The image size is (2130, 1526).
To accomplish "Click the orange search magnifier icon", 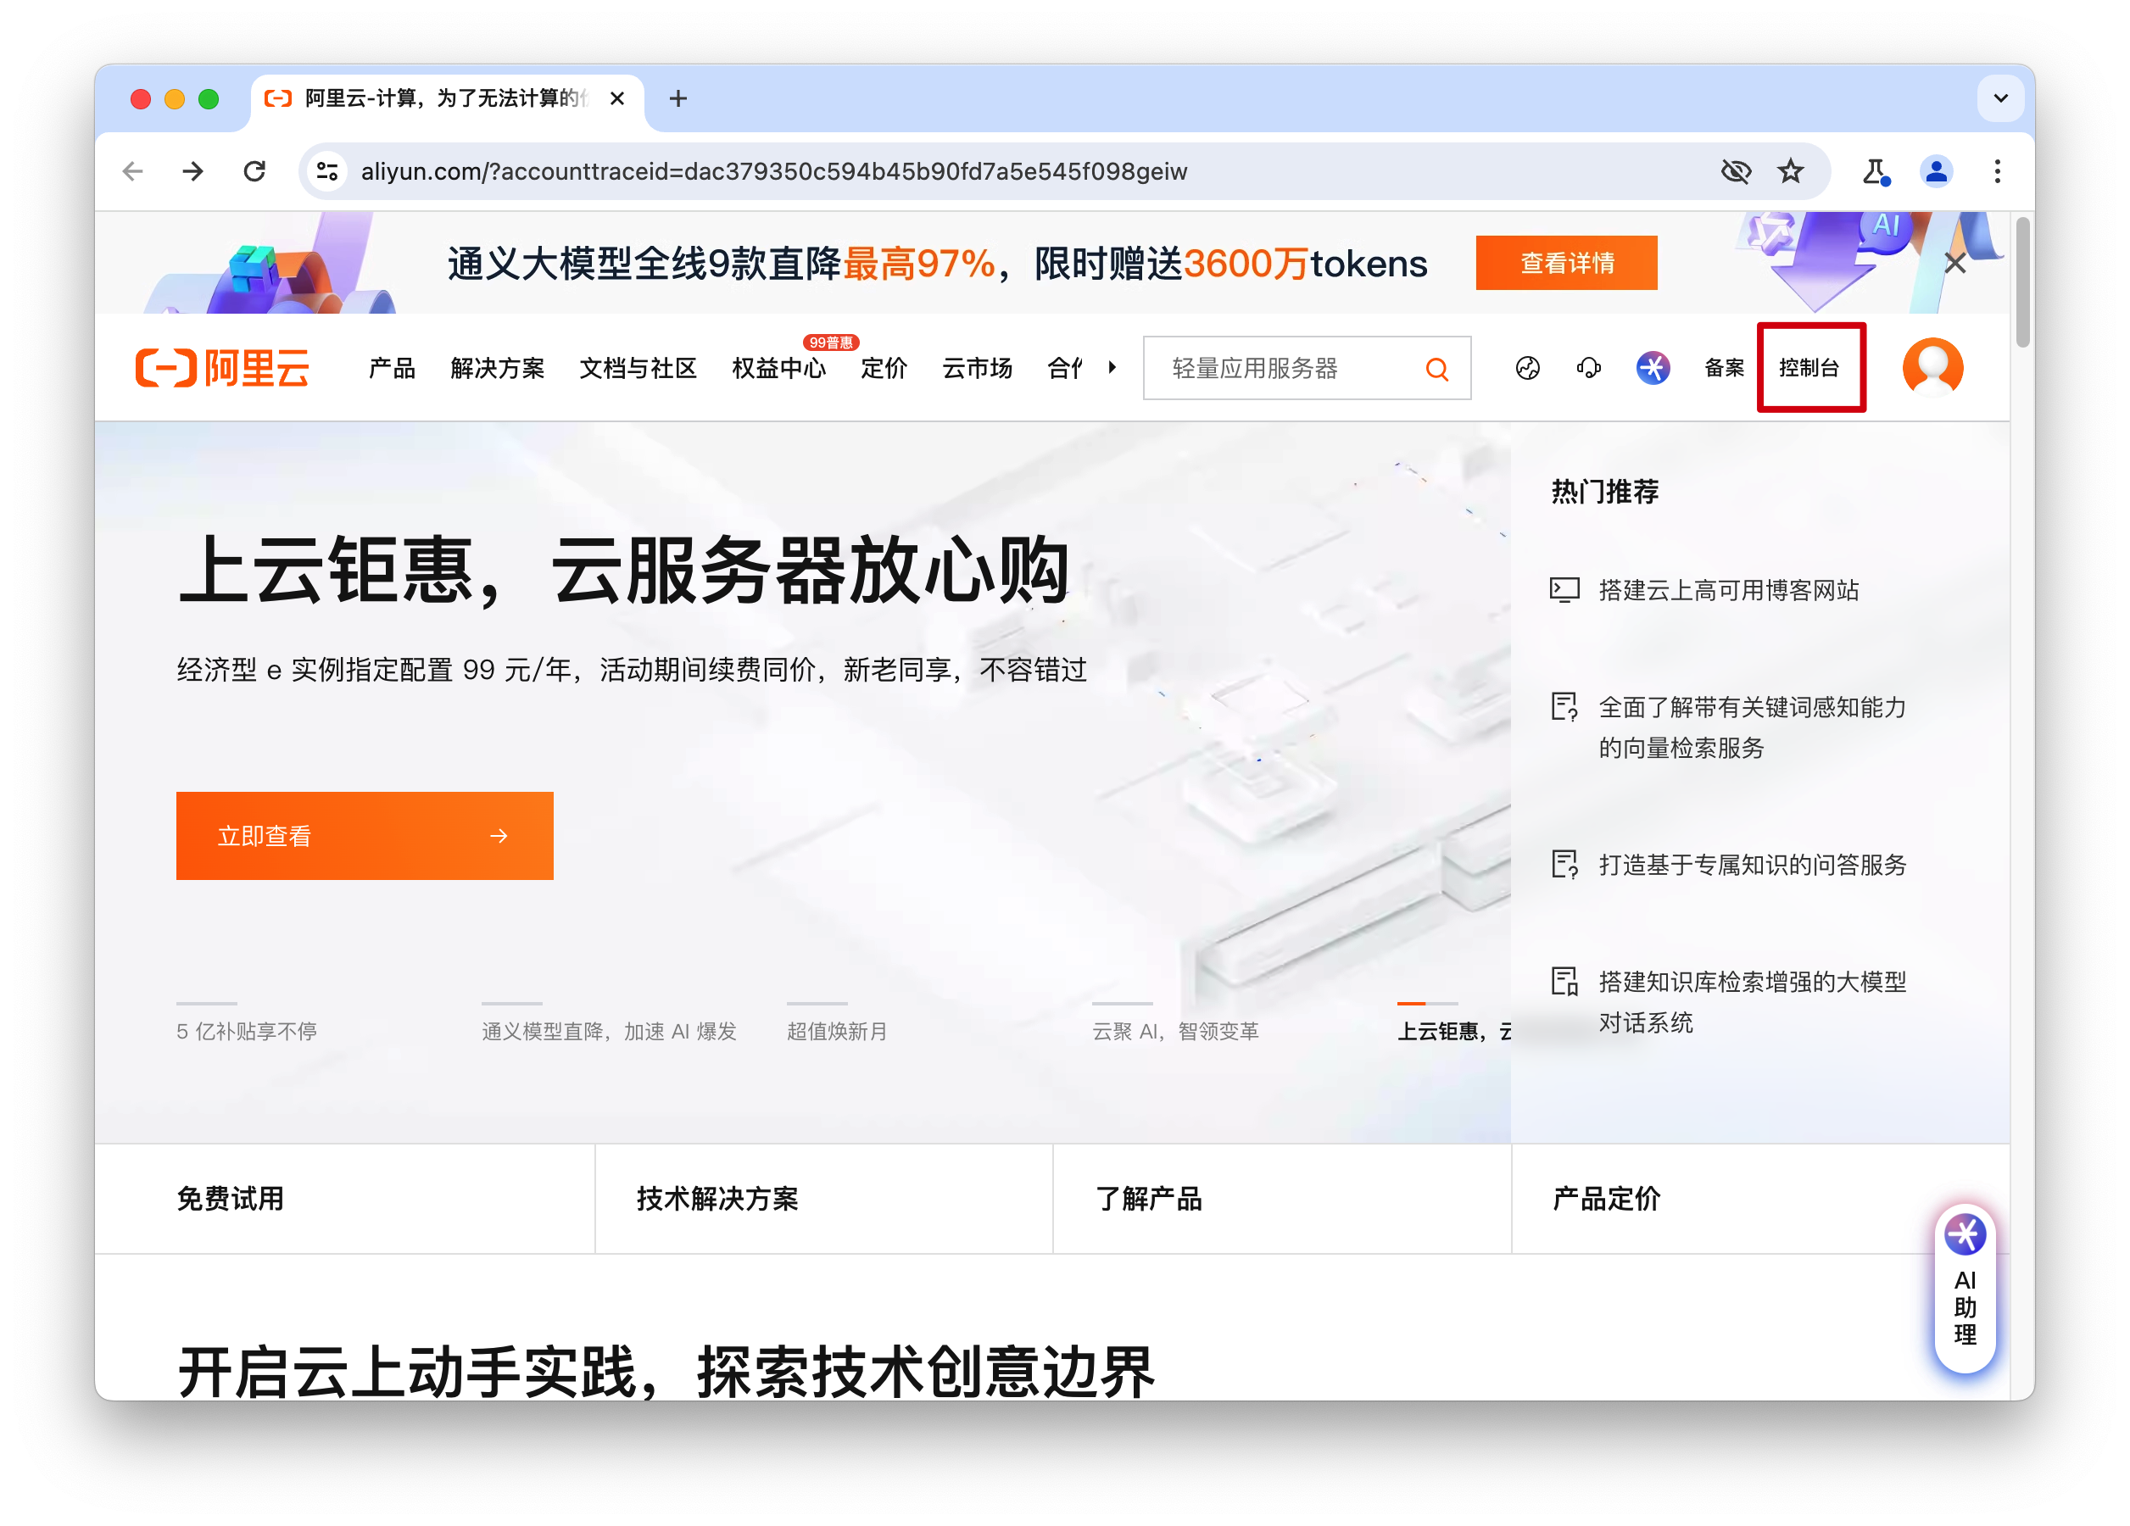I will pyautogui.click(x=1437, y=369).
